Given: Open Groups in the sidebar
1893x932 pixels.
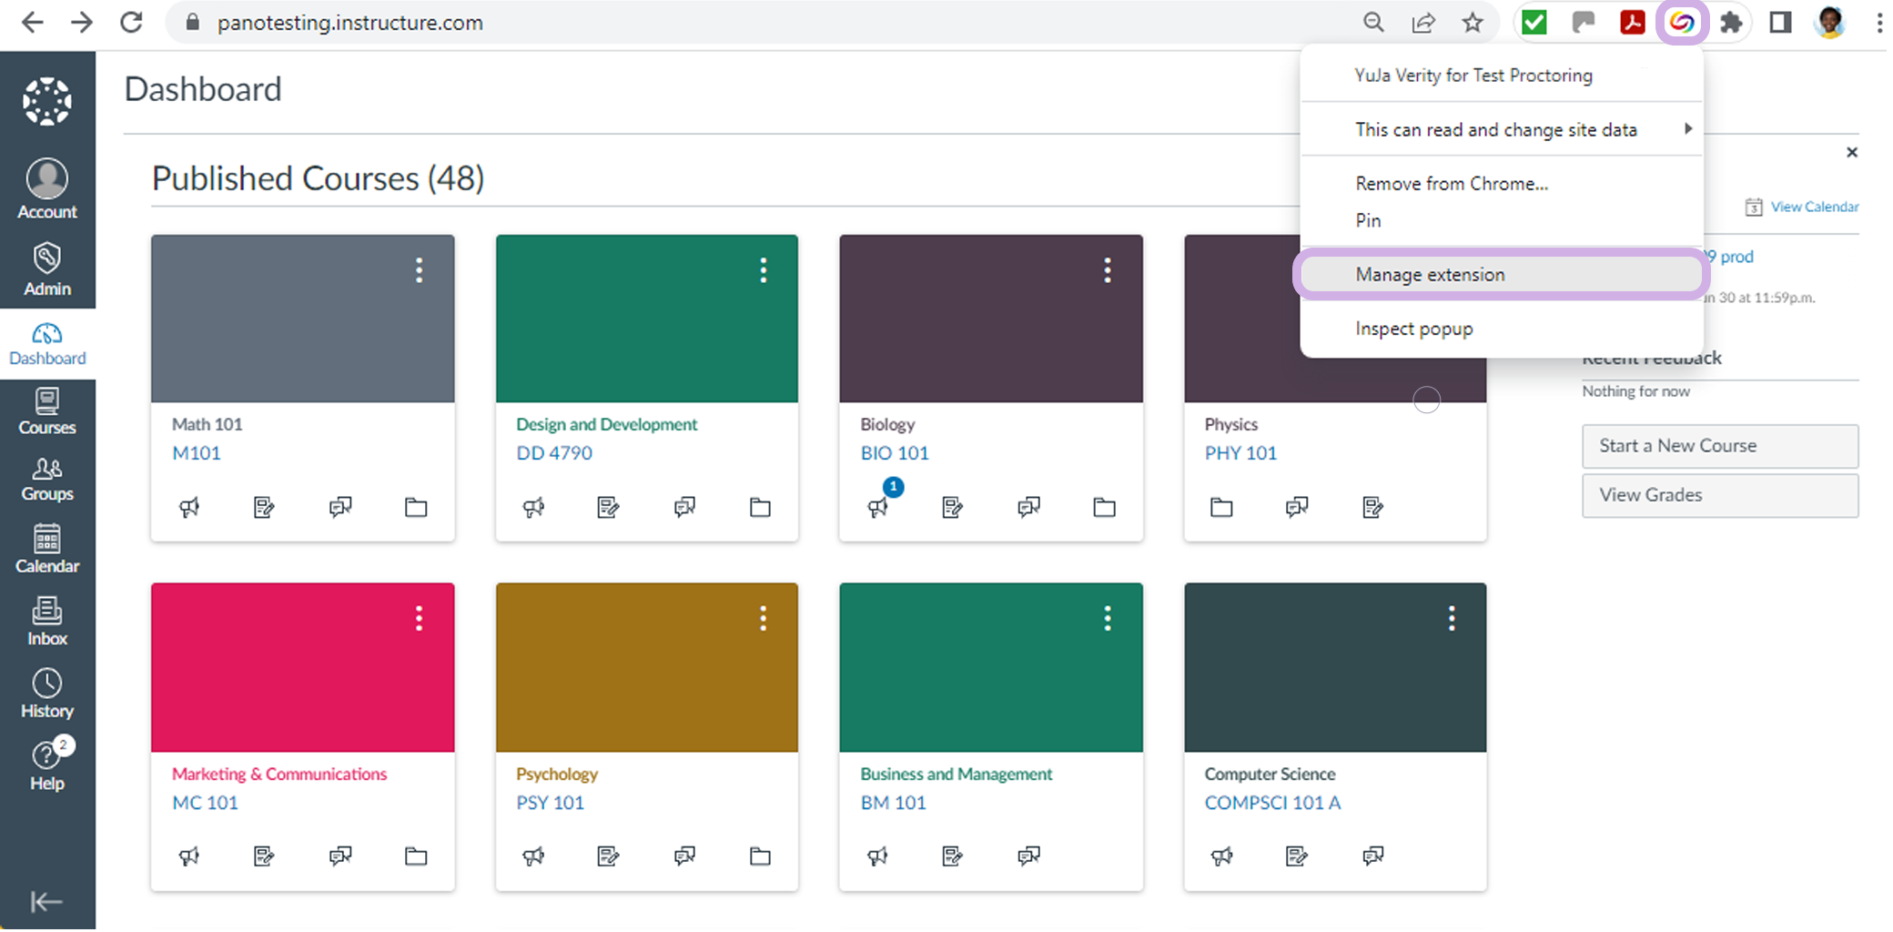Looking at the screenshot, I should (x=47, y=480).
